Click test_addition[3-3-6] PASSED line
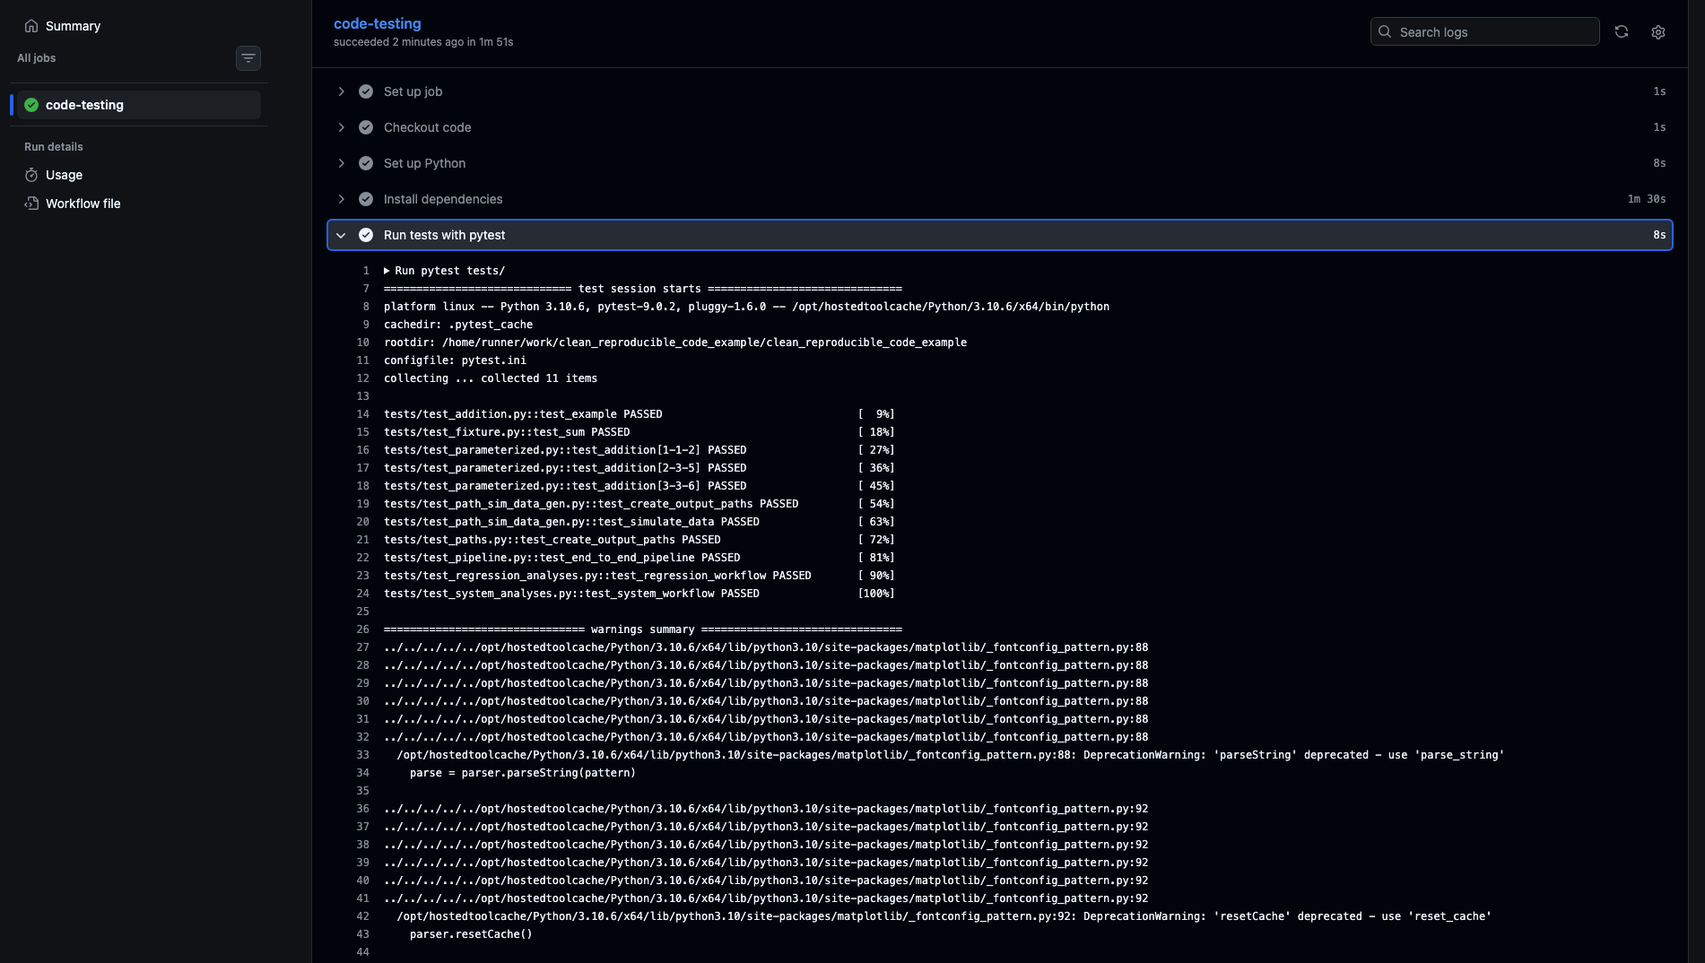This screenshot has height=963, width=1705. [x=565, y=486]
